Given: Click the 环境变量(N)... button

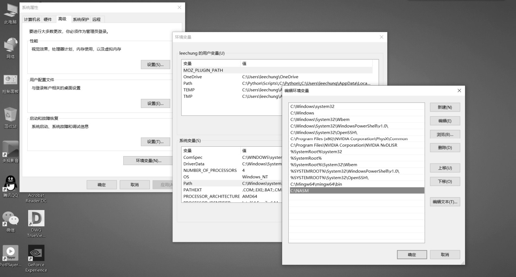Looking at the screenshot, I should 148,161.
